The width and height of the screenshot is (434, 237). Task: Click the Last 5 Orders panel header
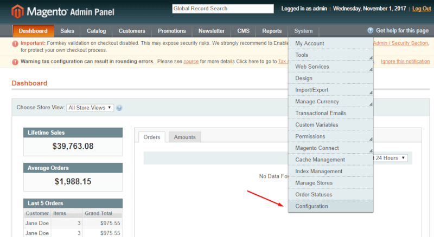click(x=73, y=203)
